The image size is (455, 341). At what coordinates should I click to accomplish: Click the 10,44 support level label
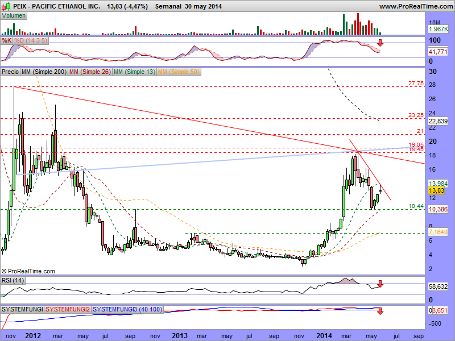[x=416, y=206]
